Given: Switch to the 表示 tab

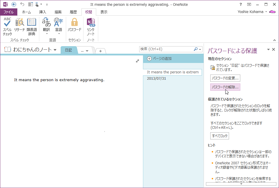Looking at the screenshot, I should [104, 12].
